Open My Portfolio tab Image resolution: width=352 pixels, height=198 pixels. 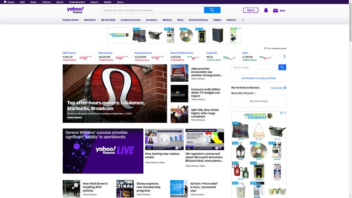click(108, 20)
